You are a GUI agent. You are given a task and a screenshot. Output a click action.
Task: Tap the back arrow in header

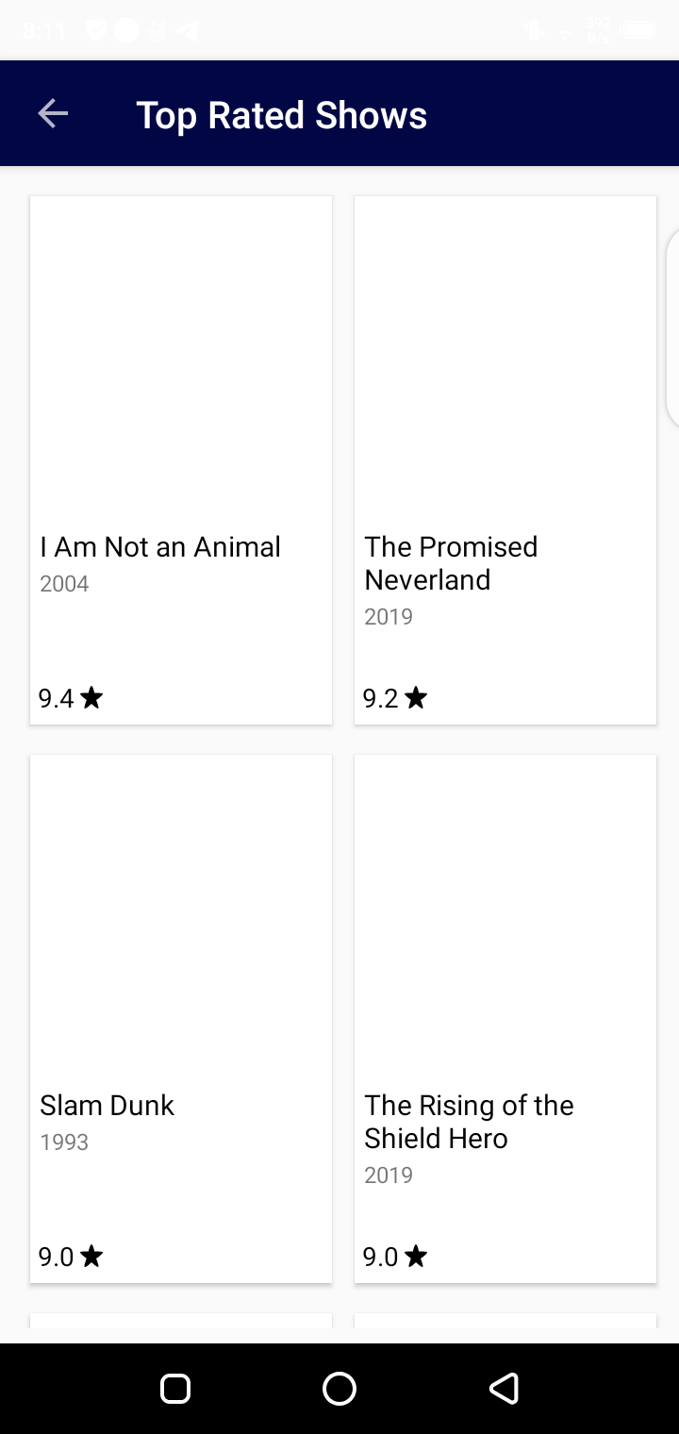[x=53, y=114]
